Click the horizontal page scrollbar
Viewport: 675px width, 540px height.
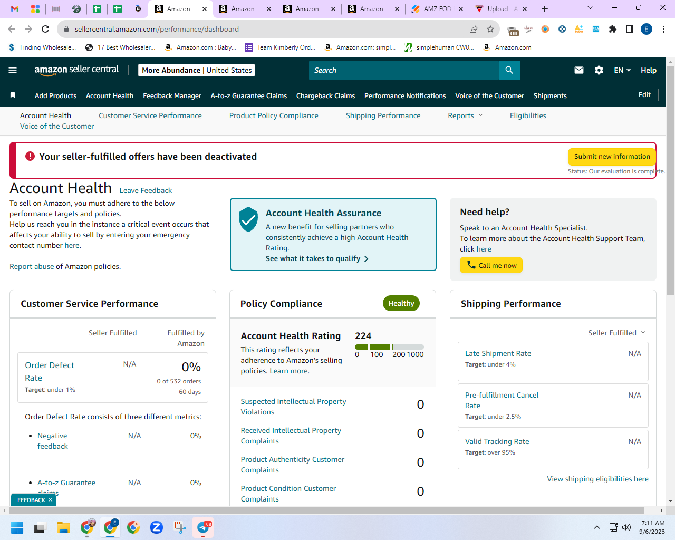pos(327,510)
